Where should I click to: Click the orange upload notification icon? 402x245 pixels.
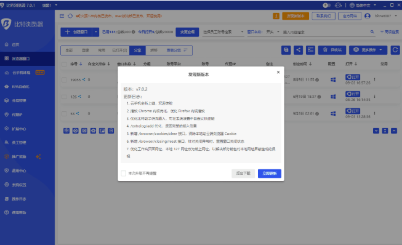pos(276,16)
